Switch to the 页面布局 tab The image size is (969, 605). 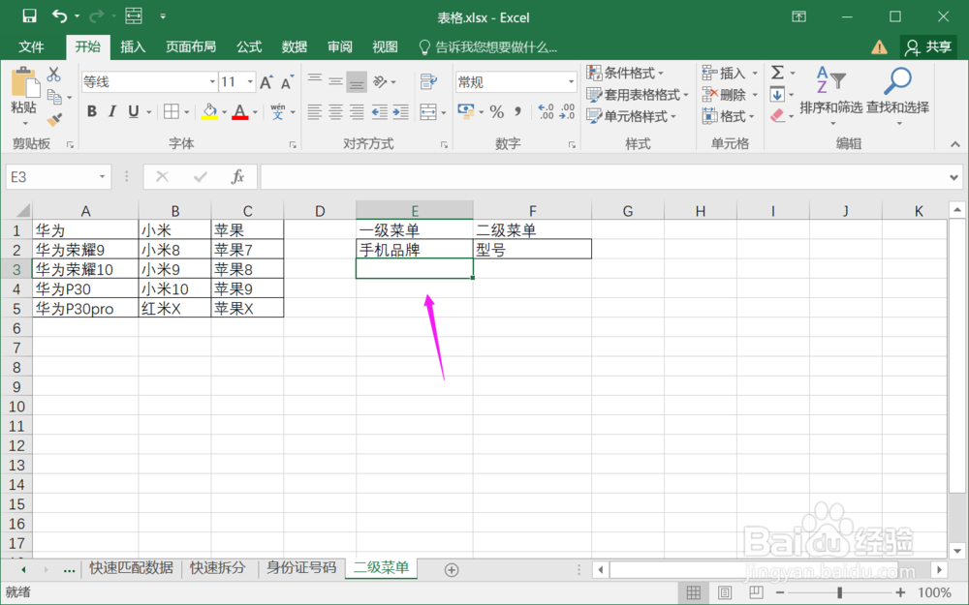coord(191,46)
